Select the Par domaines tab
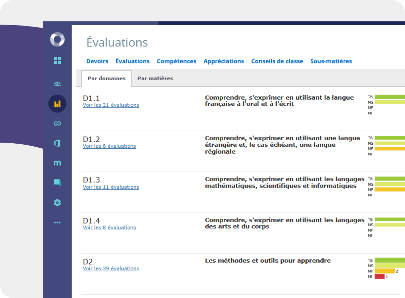 point(106,79)
